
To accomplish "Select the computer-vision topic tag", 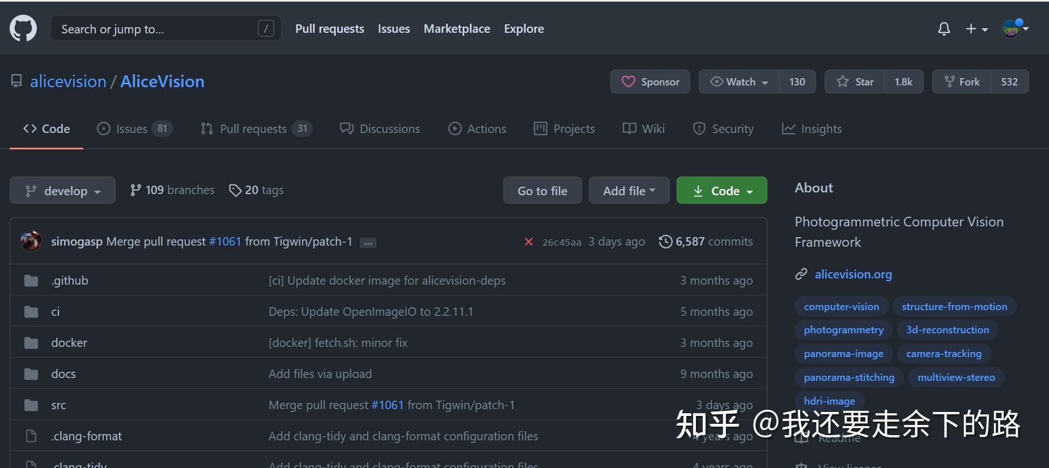I will click(x=842, y=306).
